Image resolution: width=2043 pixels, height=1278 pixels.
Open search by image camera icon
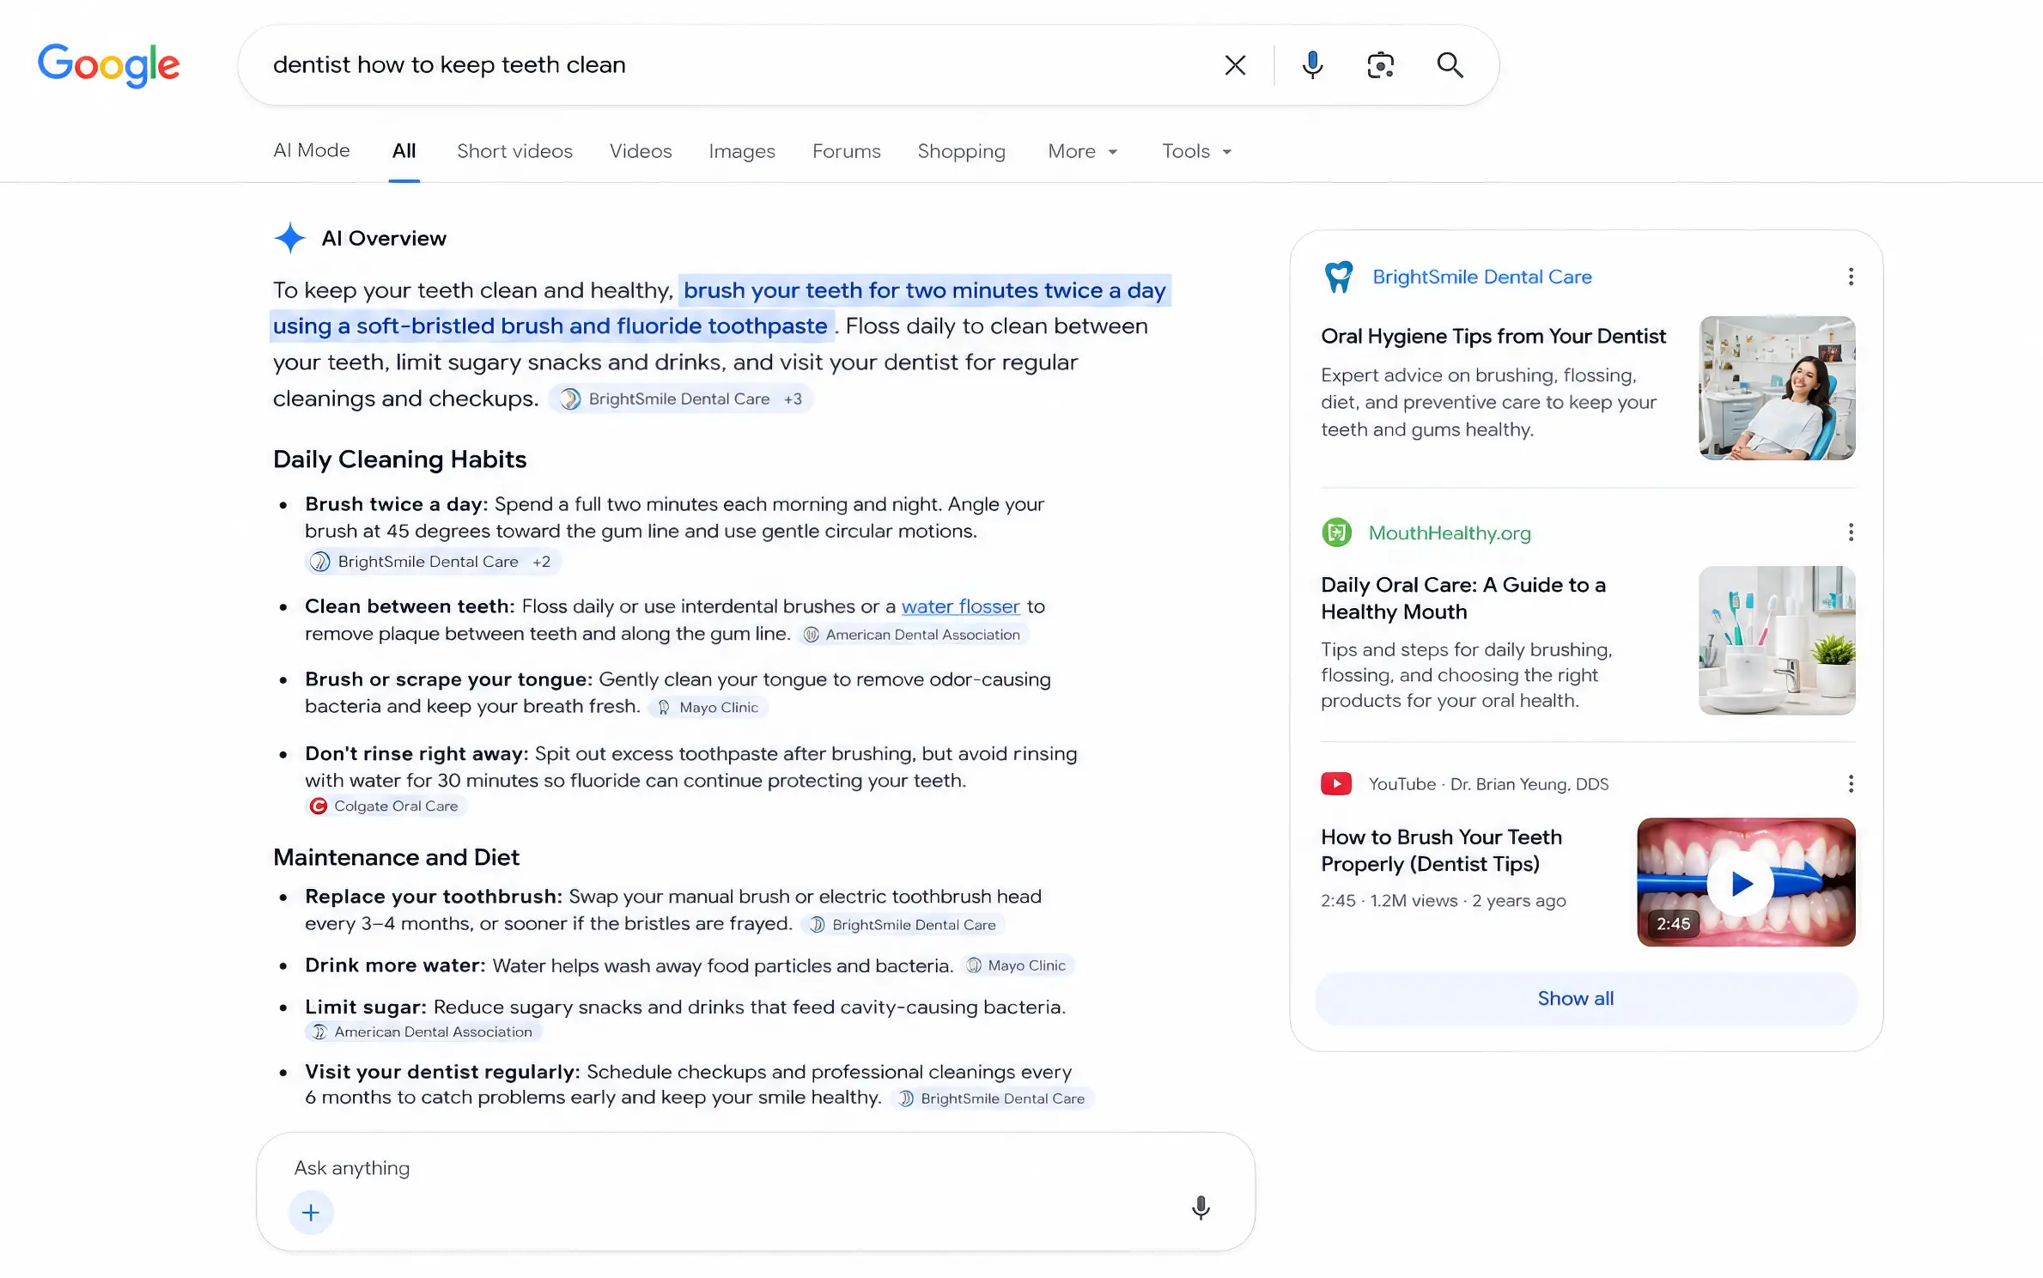(x=1380, y=65)
